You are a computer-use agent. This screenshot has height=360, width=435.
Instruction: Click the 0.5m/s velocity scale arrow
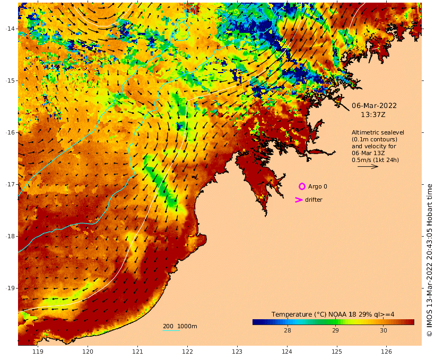click(x=368, y=166)
